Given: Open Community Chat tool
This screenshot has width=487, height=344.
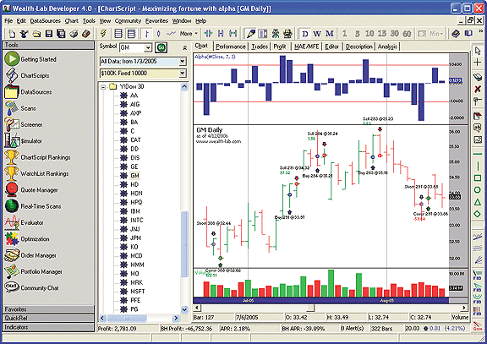Looking at the screenshot, I should click(31, 288).
